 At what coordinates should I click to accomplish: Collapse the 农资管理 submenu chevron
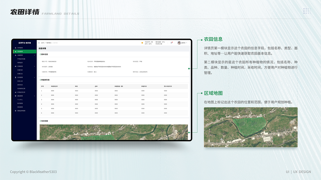point(35,77)
